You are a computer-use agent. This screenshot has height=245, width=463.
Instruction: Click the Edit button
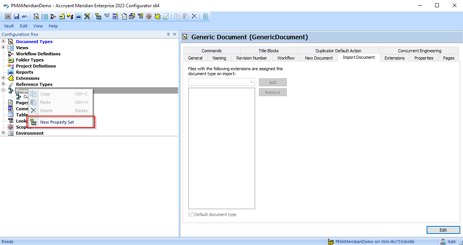(443, 230)
